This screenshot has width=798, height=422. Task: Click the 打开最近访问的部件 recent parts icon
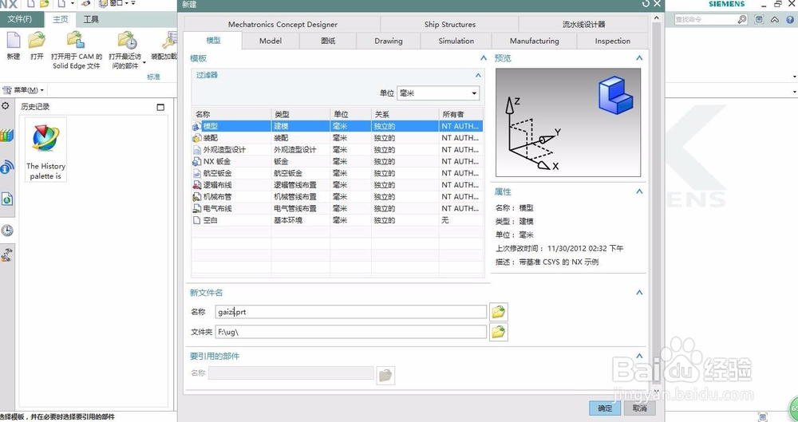(x=127, y=40)
